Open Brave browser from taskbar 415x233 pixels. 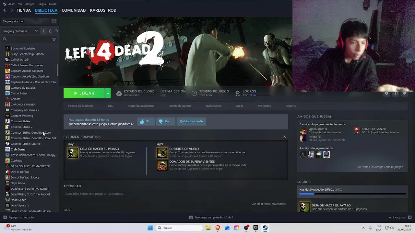218,228
